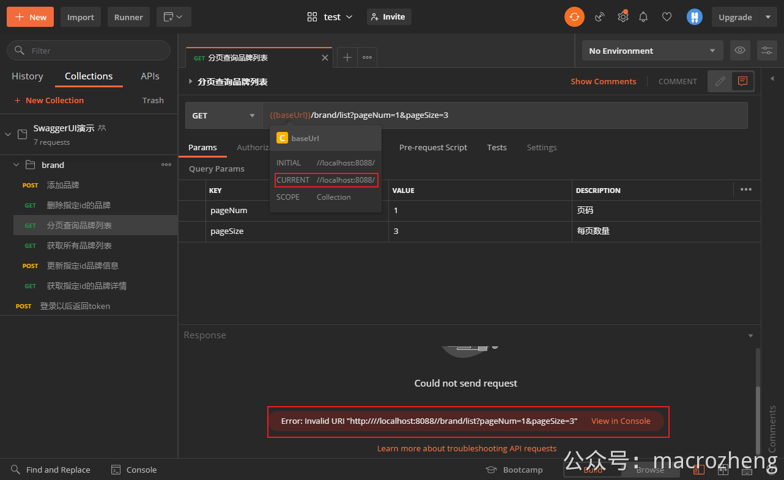
Task: Click the brand folder icon
Action: click(30, 165)
